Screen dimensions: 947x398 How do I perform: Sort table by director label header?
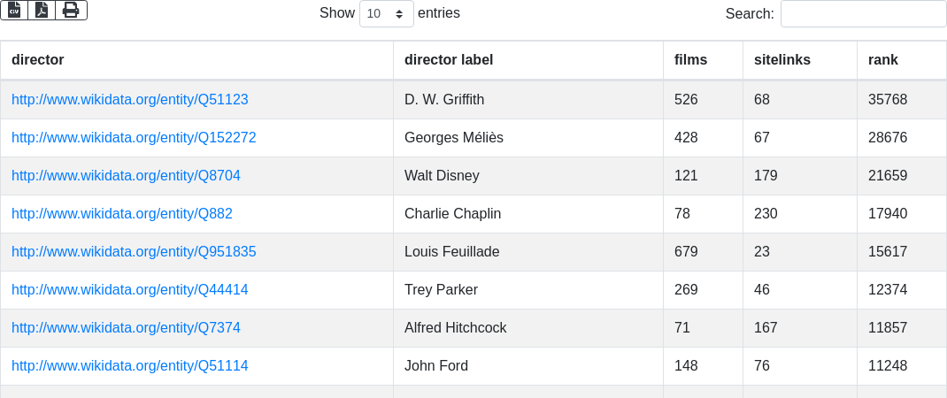pos(527,60)
